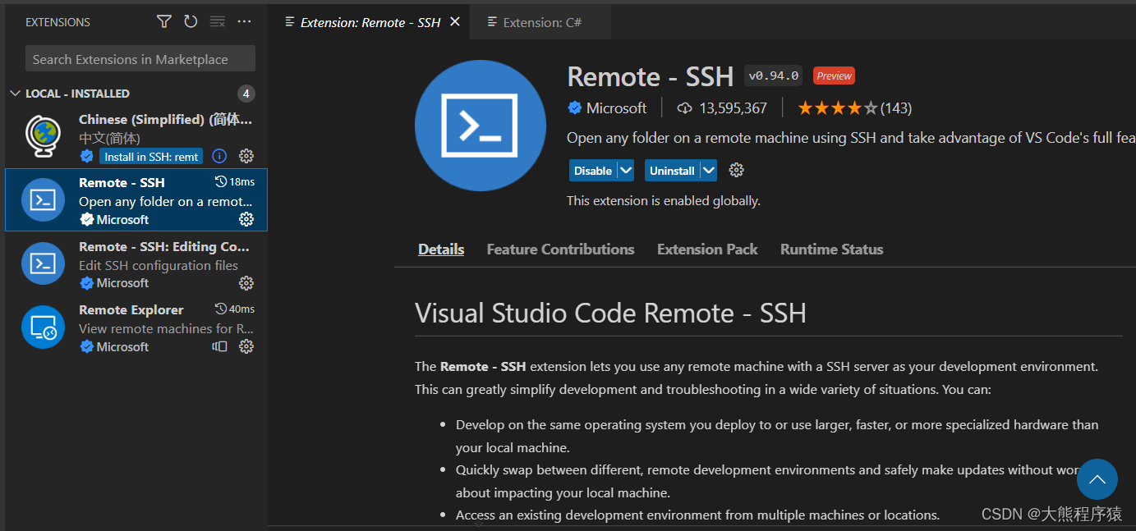Click the Remote - SSH title heading
1136x531 pixels.
(650, 76)
